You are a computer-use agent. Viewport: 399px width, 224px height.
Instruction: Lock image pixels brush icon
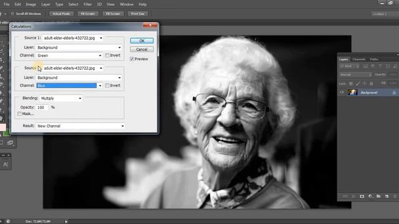[358, 83]
